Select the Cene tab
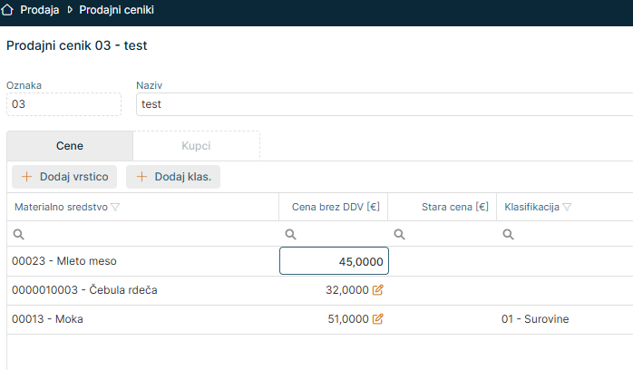Screen dimensions: 633x370 coord(70,146)
